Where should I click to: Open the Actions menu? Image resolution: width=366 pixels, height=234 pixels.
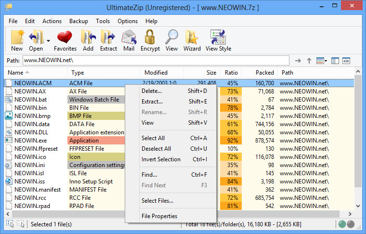(x=52, y=21)
